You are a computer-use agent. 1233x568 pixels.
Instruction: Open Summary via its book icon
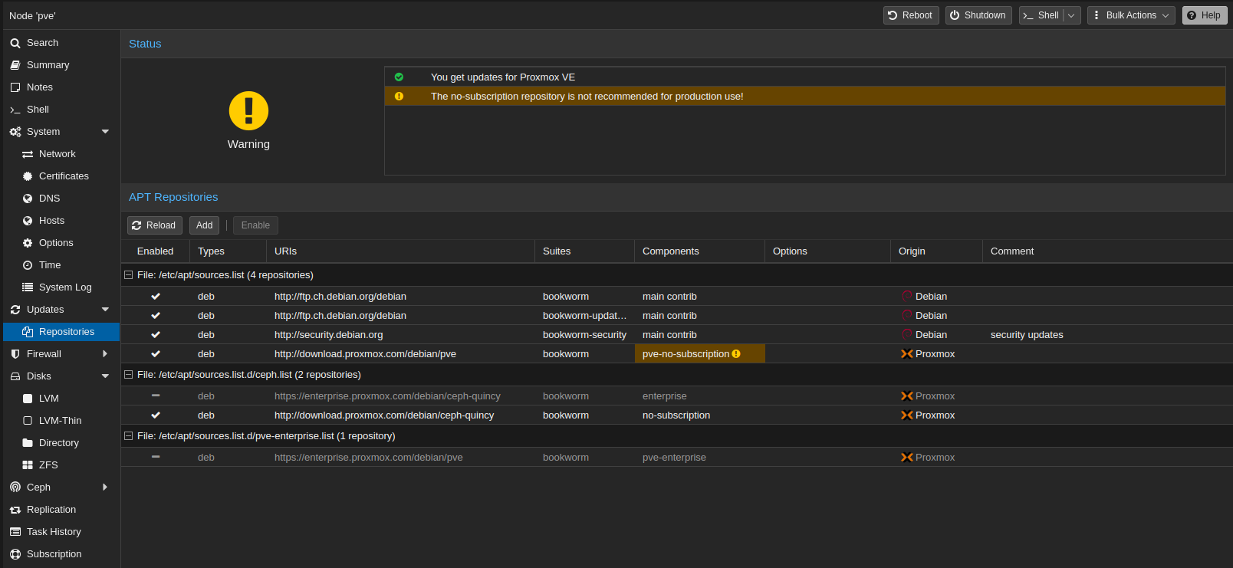click(x=15, y=65)
